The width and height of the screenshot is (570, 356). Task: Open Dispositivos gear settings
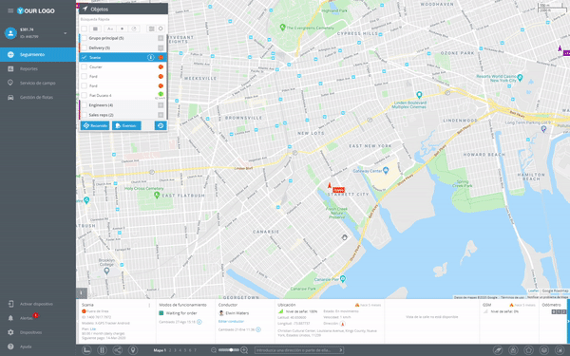[10, 332]
